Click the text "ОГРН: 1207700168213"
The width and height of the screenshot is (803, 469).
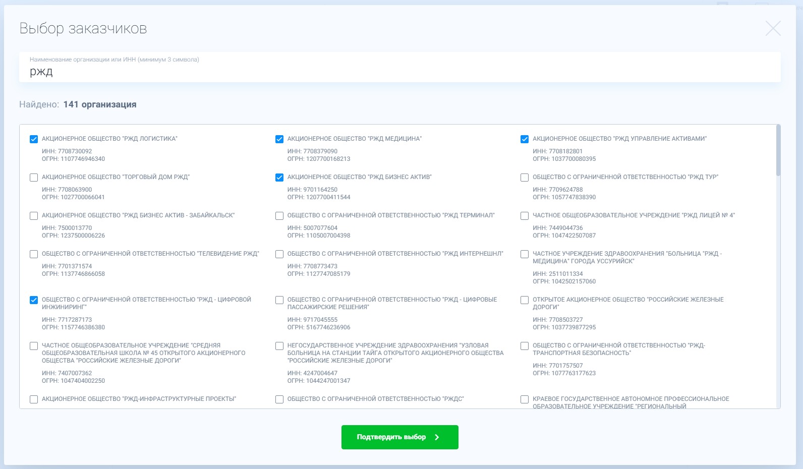(319, 159)
